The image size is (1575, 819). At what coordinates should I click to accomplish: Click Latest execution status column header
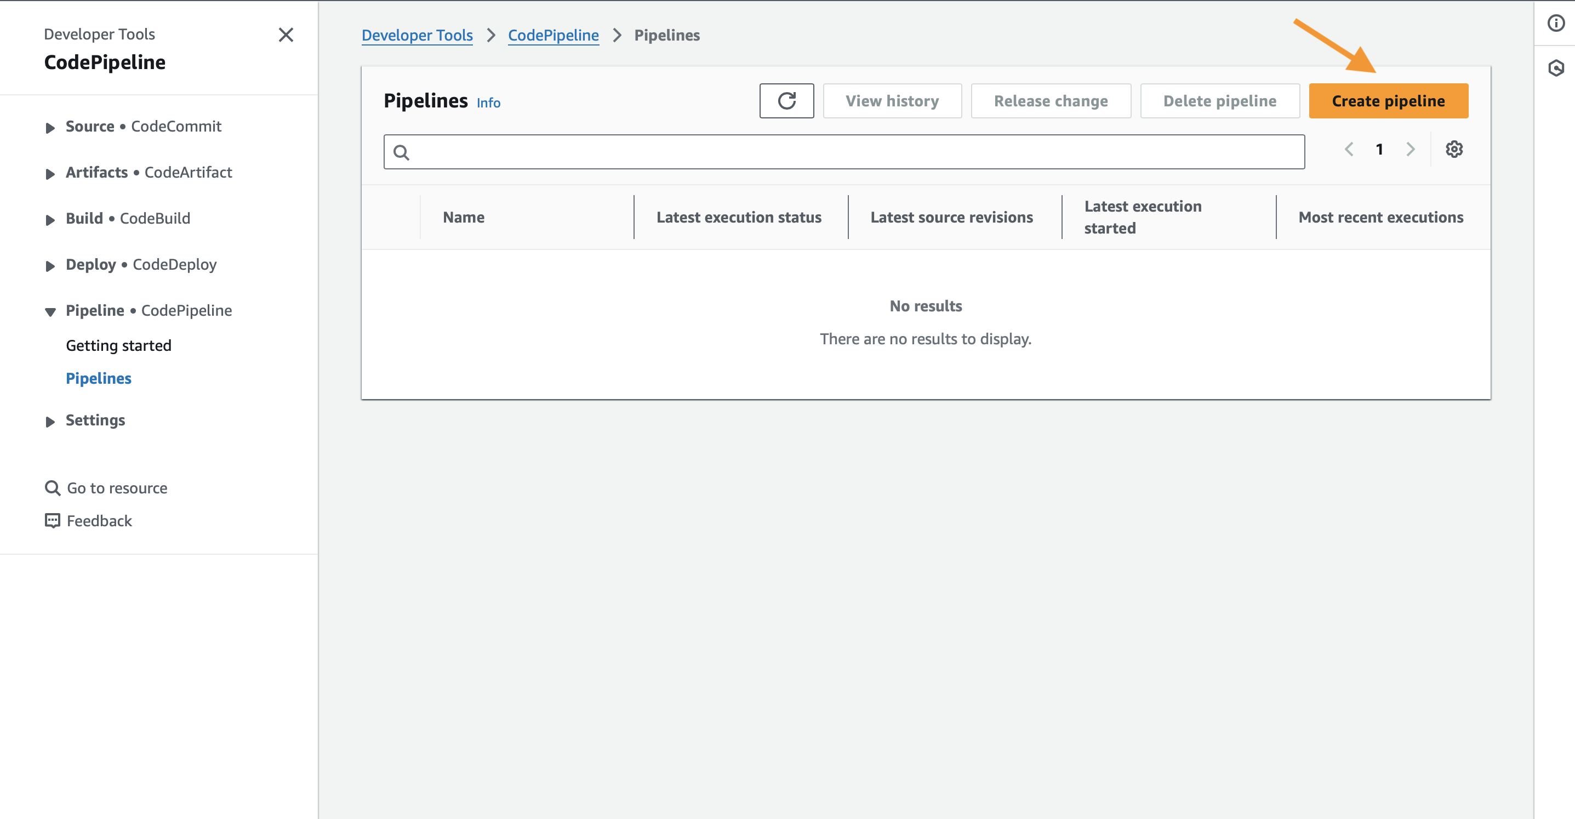pos(739,217)
